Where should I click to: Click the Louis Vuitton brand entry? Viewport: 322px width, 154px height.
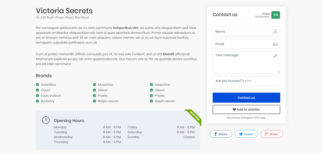coord(51,95)
